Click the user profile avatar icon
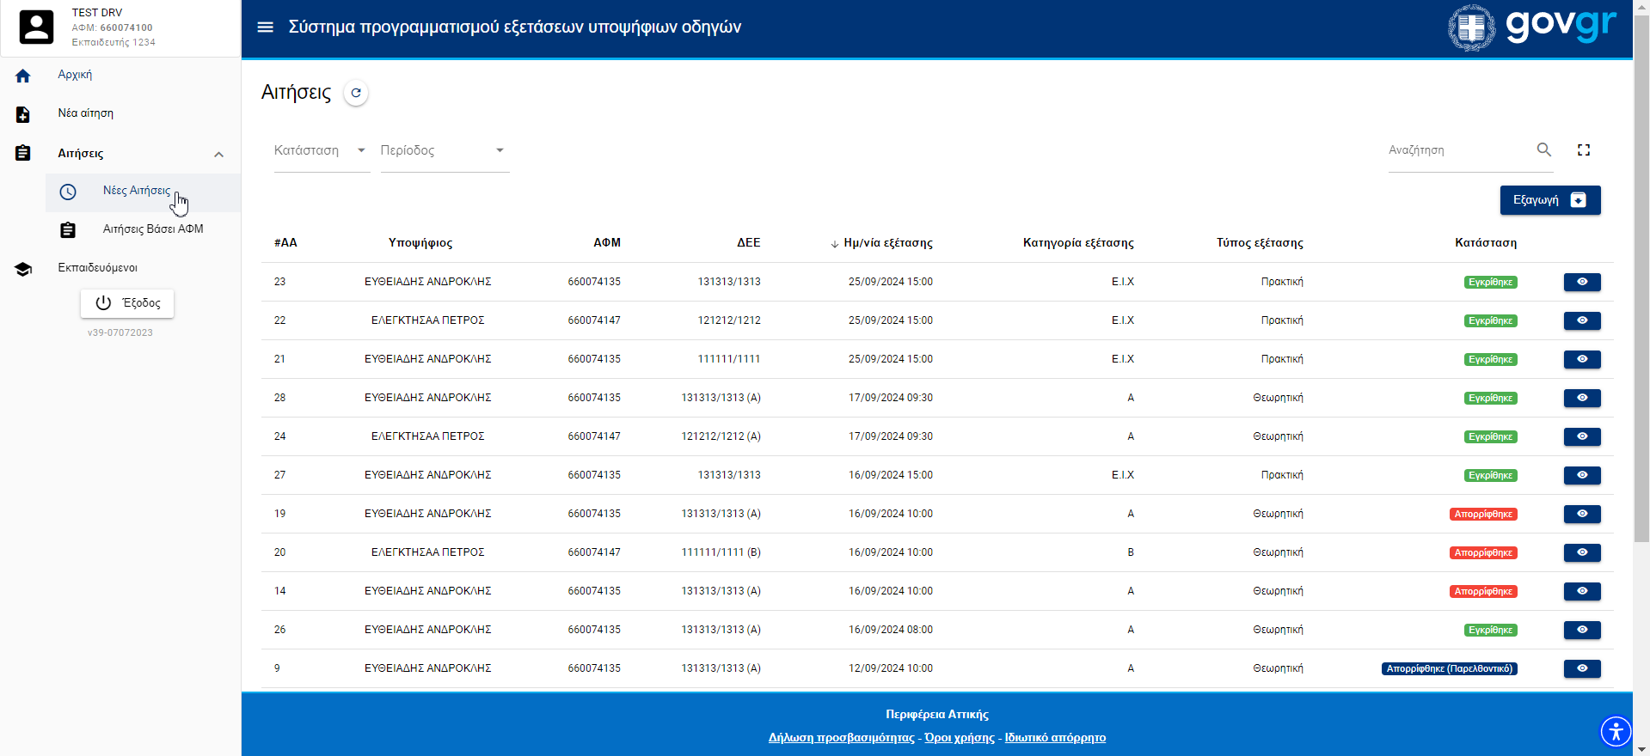 point(36,27)
